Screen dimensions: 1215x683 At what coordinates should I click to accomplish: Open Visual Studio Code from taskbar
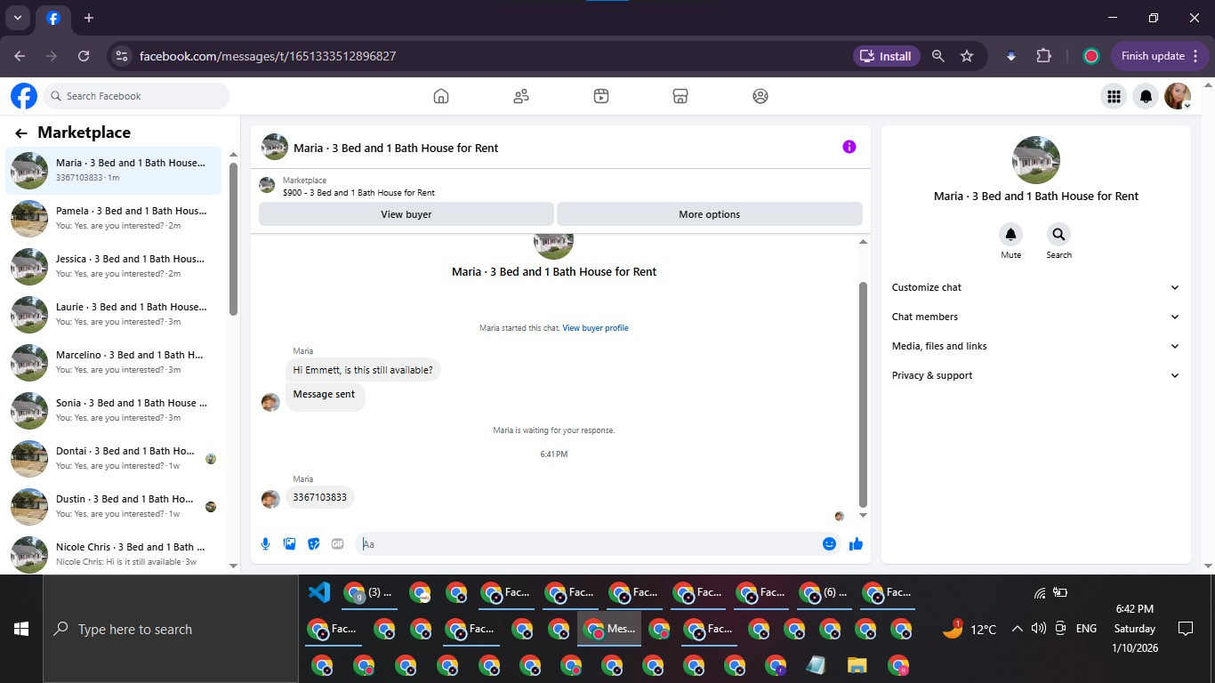pyautogui.click(x=319, y=592)
